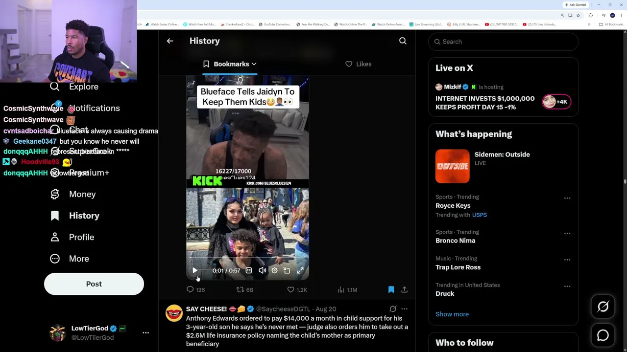This screenshot has height=352, width=627.
Task: Click the X Search input field
Action: tap(503, 42)
